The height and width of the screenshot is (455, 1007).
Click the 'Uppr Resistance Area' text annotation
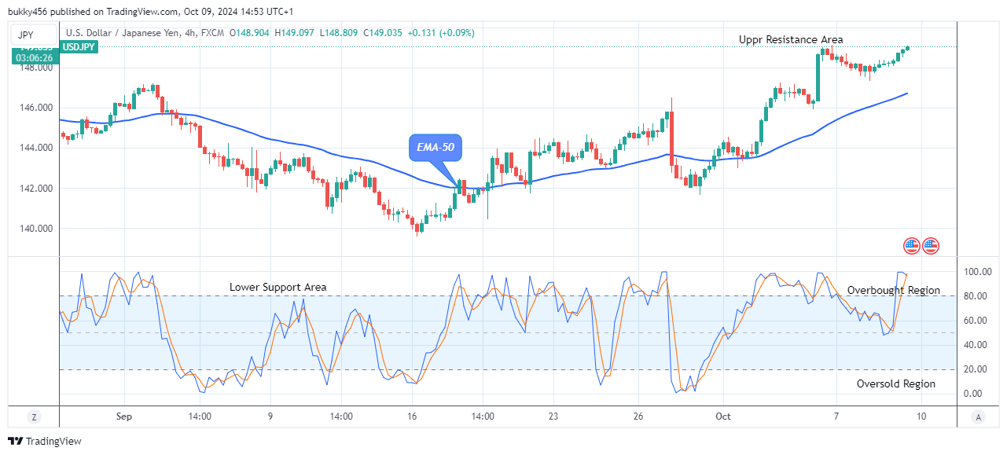pyautogui.click(x=791, y=39)
